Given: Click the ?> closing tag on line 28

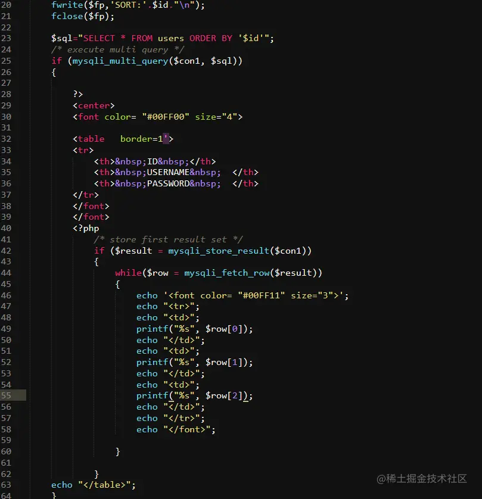Looking at the screenshot, I should point(78,94).
